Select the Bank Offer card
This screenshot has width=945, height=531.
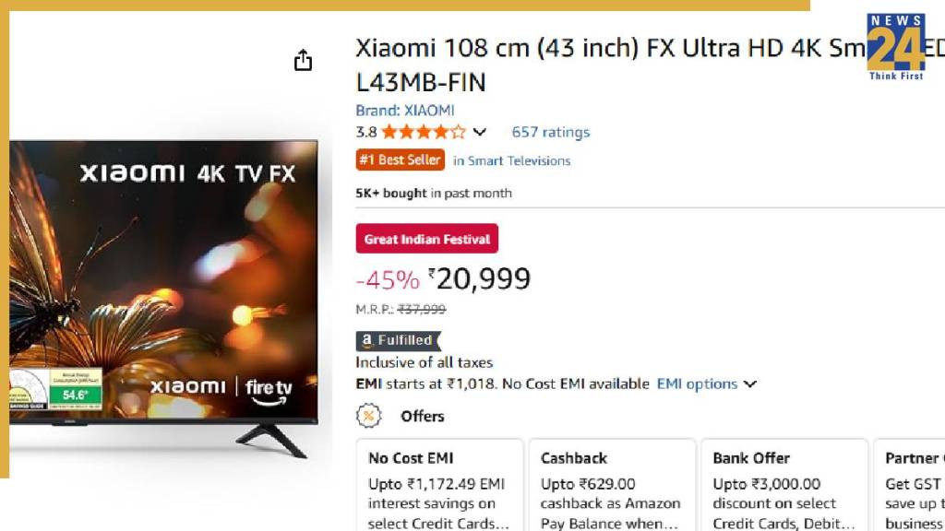coord(784,487)
